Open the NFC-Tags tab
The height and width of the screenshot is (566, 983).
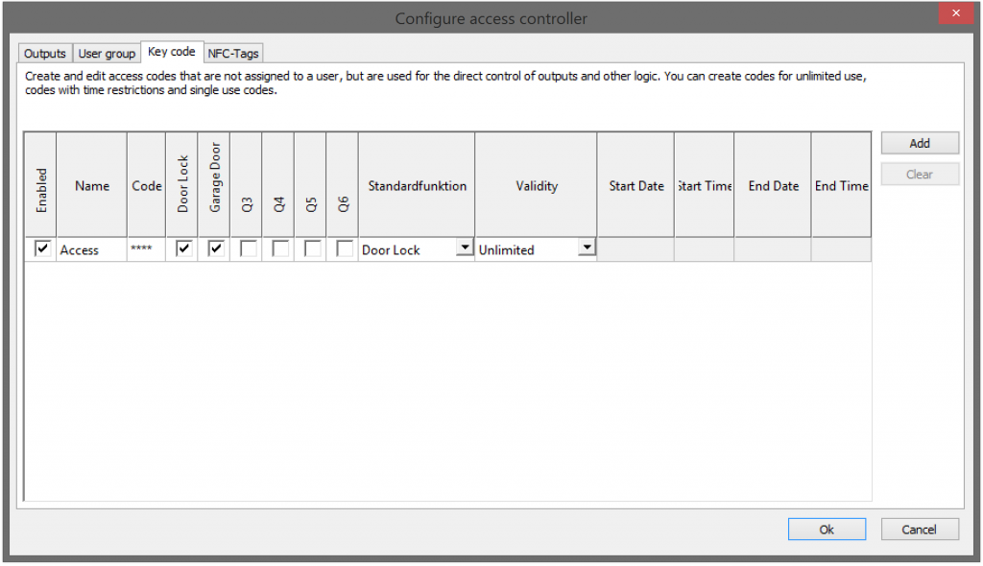232,53
